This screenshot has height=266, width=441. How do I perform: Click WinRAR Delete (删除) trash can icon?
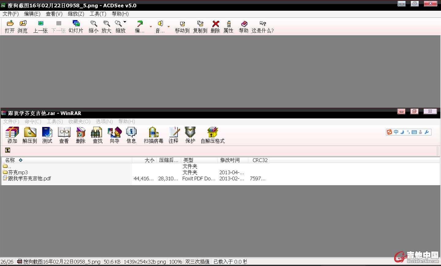tap(81, 132)
